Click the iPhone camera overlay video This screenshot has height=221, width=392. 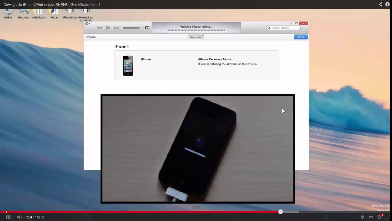(x=198, y=149)
